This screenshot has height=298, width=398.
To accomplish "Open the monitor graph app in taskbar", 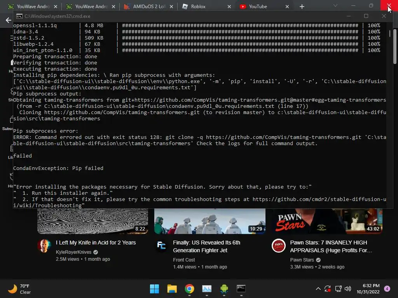I will 207,289.
